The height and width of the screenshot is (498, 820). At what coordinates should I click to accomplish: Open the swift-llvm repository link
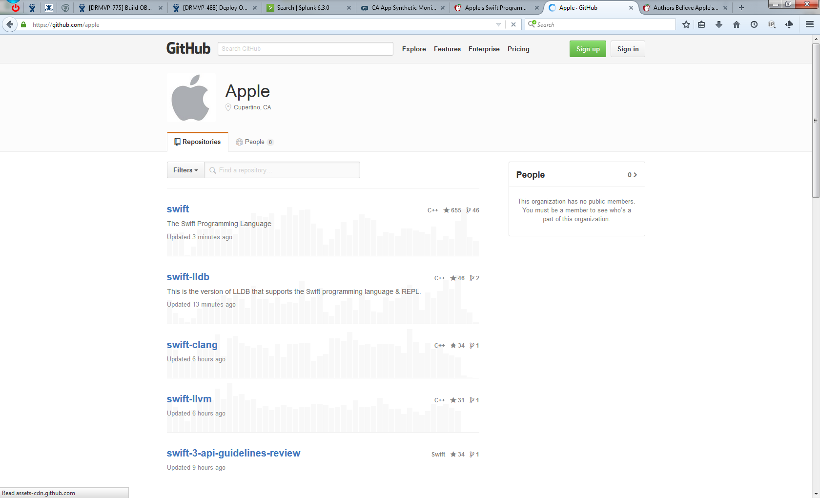click(x=189, y=399)
